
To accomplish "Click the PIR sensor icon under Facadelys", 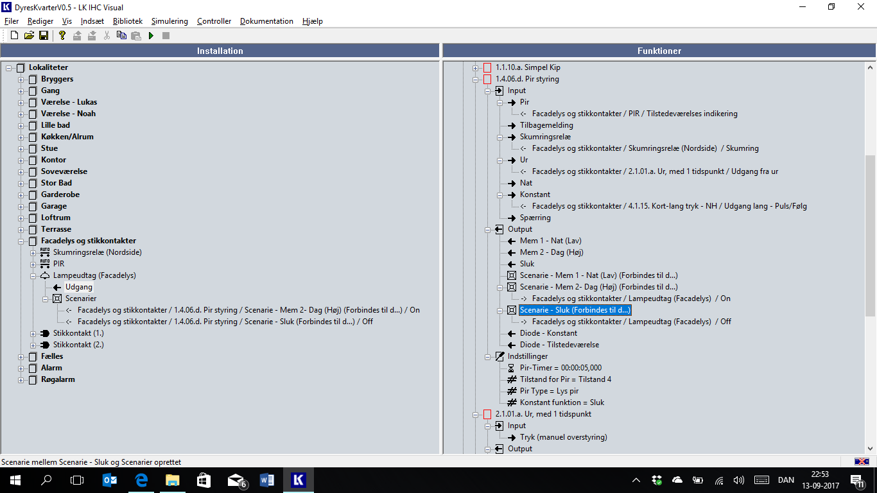I will click(45, 264).
